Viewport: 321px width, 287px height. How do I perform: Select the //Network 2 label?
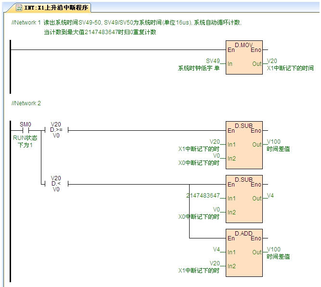pos(26,103)
